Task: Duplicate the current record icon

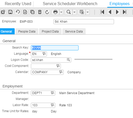Action: pos(32,12)
